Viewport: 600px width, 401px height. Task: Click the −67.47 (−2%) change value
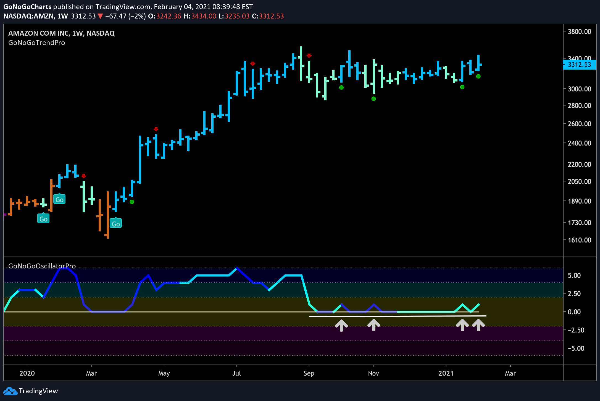(x=125, y=16)
